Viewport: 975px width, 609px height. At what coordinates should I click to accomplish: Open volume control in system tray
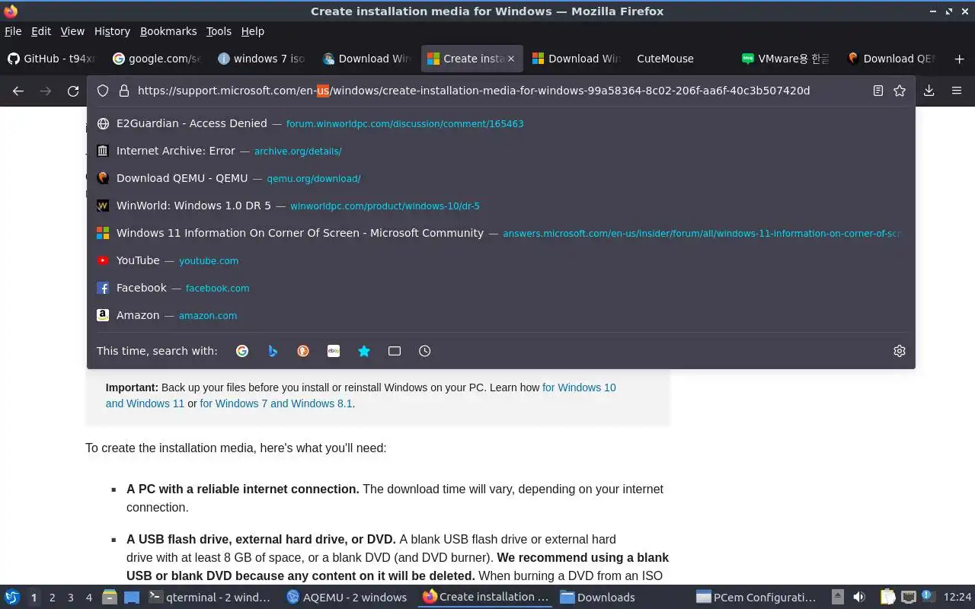[859, 597]
